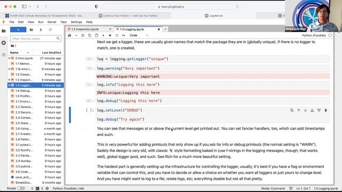
Task: Click Ln 1, Col 1 status entry
Action: 303,188
